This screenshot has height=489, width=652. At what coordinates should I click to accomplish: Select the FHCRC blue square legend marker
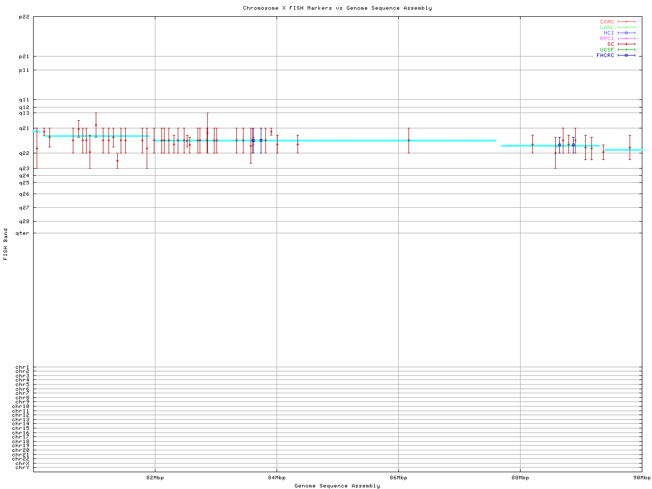626,56
